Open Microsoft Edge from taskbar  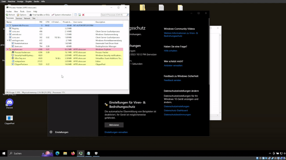coord(58,154)
